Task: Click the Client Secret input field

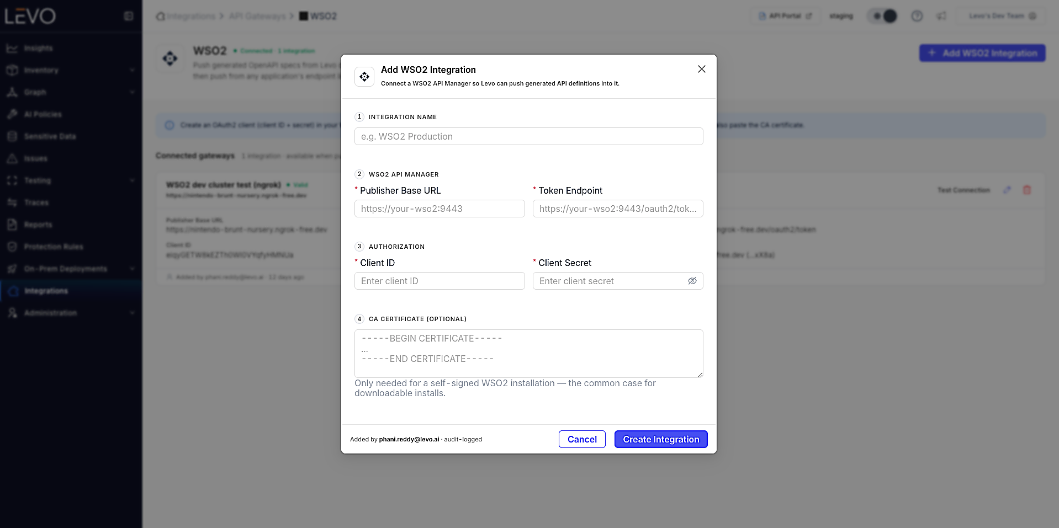Action: click(617, 281)
